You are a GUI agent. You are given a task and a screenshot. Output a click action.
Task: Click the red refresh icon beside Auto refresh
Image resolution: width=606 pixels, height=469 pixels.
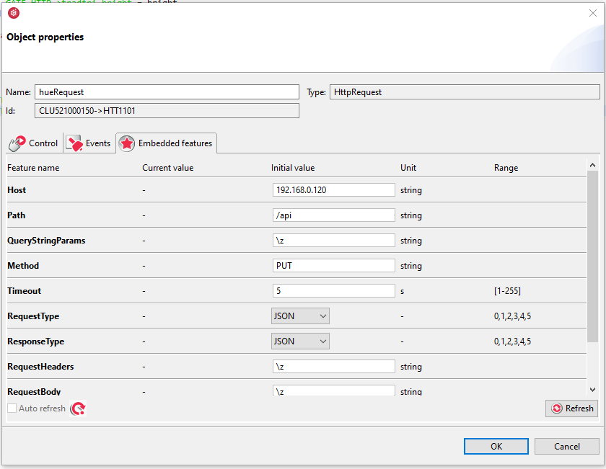click(78, 408)
